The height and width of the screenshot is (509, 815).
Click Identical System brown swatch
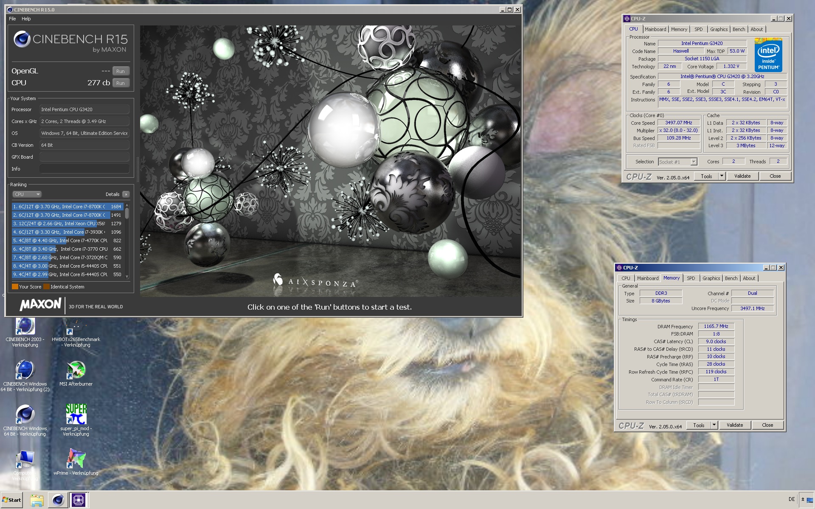tap(46, 287)
